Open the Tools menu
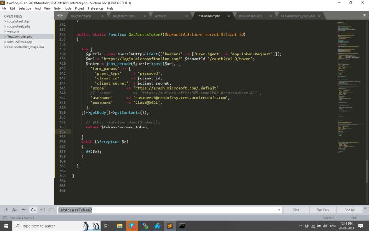Screen dimensions: 369x231 [x=68, y=8]
